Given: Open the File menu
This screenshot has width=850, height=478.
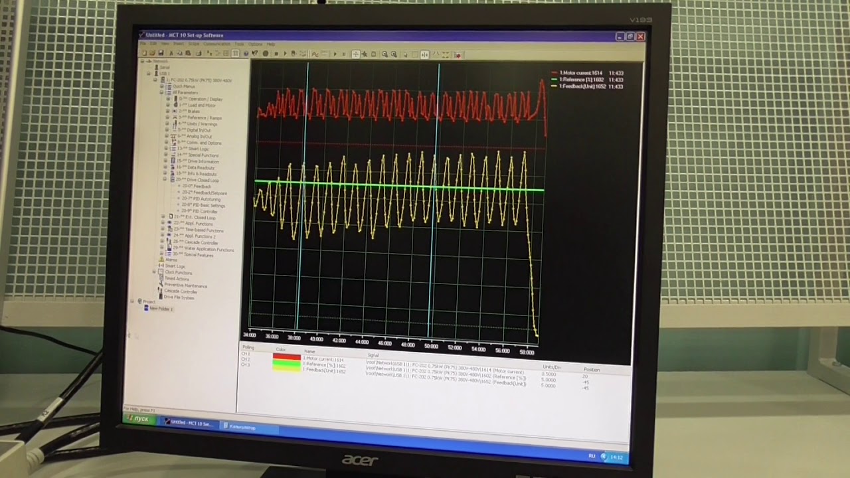Looking at the screenshot, I should [143, 43].
